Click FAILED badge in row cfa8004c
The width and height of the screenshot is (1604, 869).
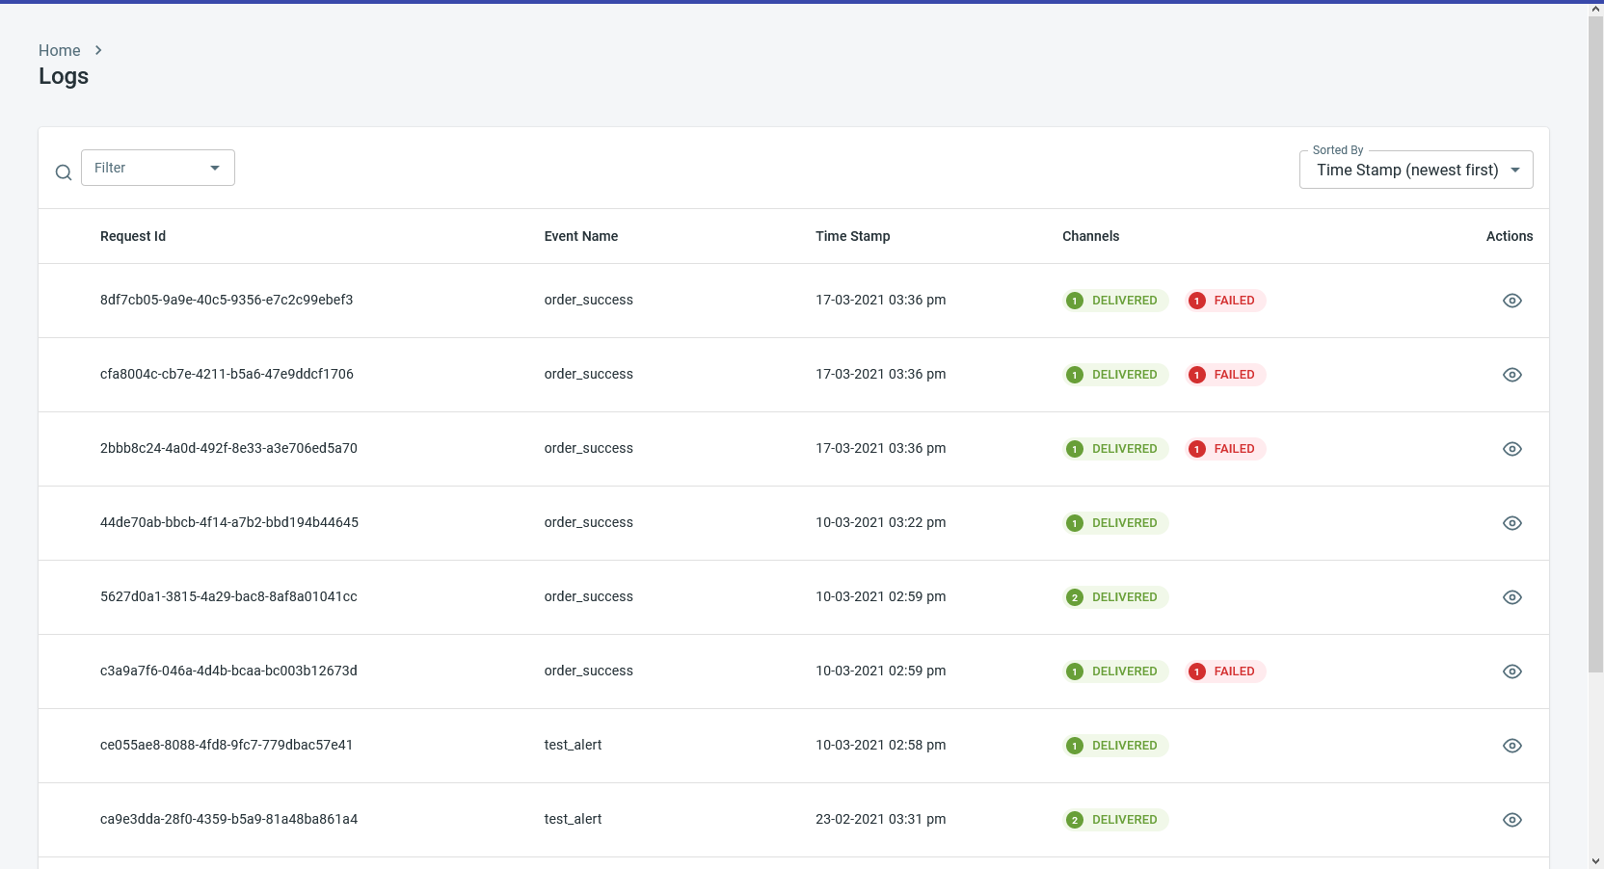click(1225, 375)
